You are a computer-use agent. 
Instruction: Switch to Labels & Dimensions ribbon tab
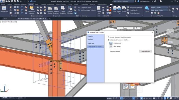click(x=47, y=4)
